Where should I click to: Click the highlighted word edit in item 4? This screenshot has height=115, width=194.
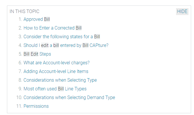45,45
